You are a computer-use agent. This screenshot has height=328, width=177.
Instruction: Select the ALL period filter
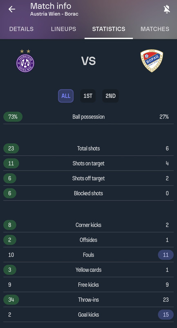click(66, 96)
